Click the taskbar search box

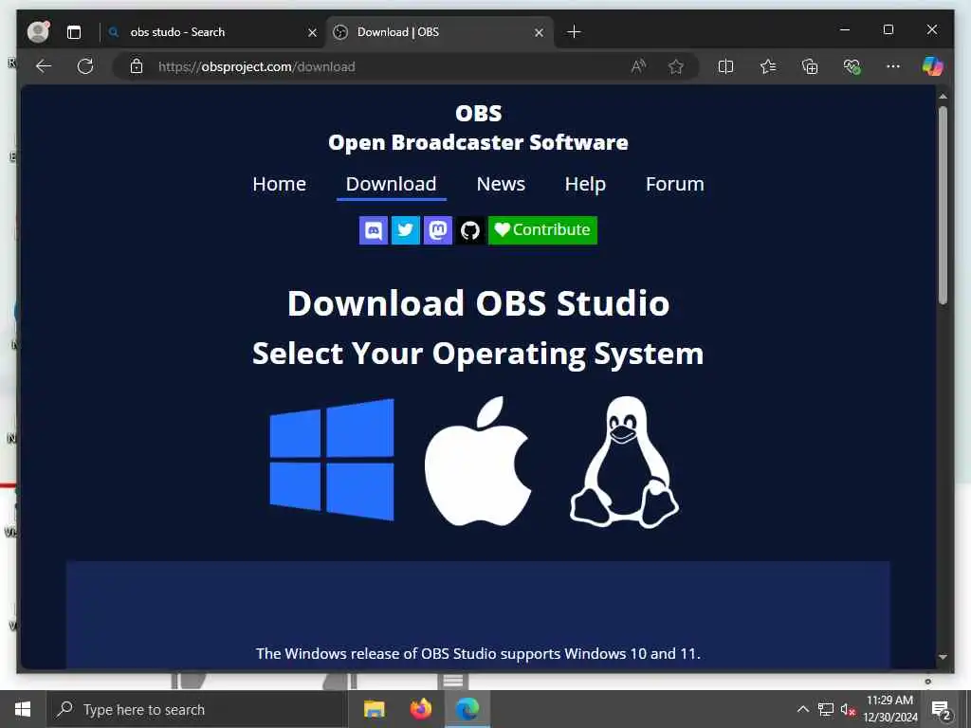tap(197, 709)
